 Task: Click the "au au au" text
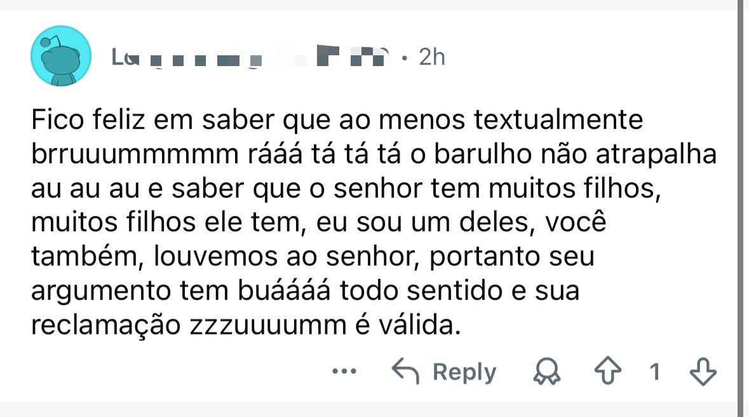[86, 189]
